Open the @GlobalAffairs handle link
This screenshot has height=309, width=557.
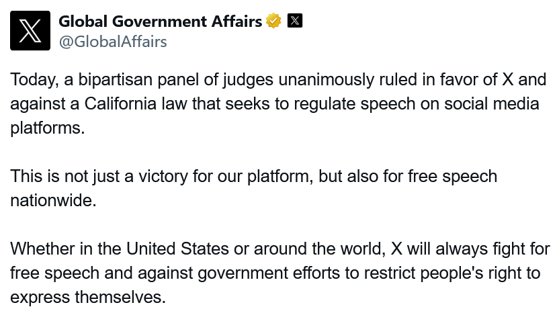pos(113,42)
